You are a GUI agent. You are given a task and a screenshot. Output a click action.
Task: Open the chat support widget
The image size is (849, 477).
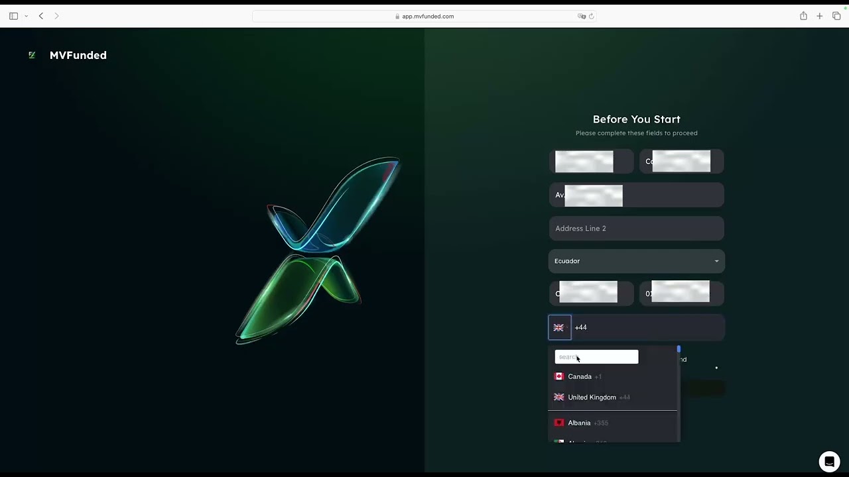(829, 461)
